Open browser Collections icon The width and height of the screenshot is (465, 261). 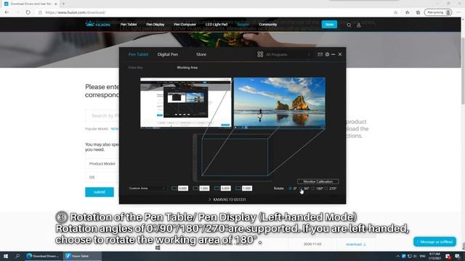pos(418,12)
